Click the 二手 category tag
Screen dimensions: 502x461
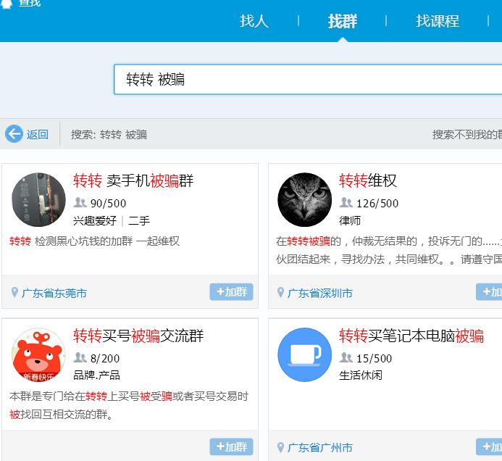tap(139, 221)
